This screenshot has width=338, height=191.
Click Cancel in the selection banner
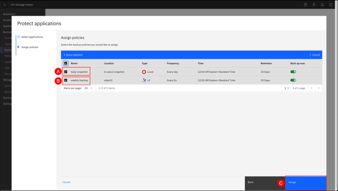[316, 55]
